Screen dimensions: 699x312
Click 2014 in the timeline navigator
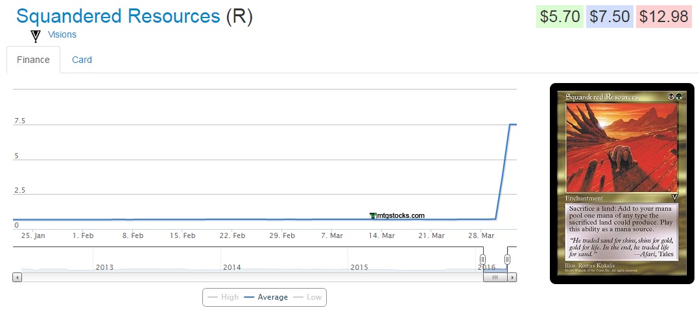click(x=232, y=267)
